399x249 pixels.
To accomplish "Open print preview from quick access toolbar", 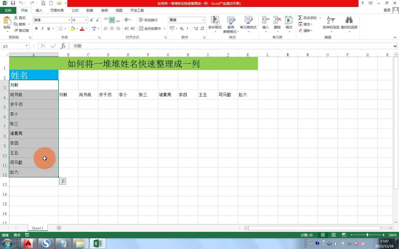I will [43, 3].
